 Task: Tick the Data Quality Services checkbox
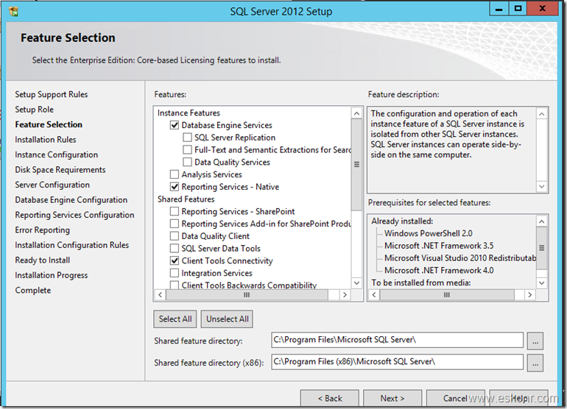pyautogui.click(x=187, y=162)
